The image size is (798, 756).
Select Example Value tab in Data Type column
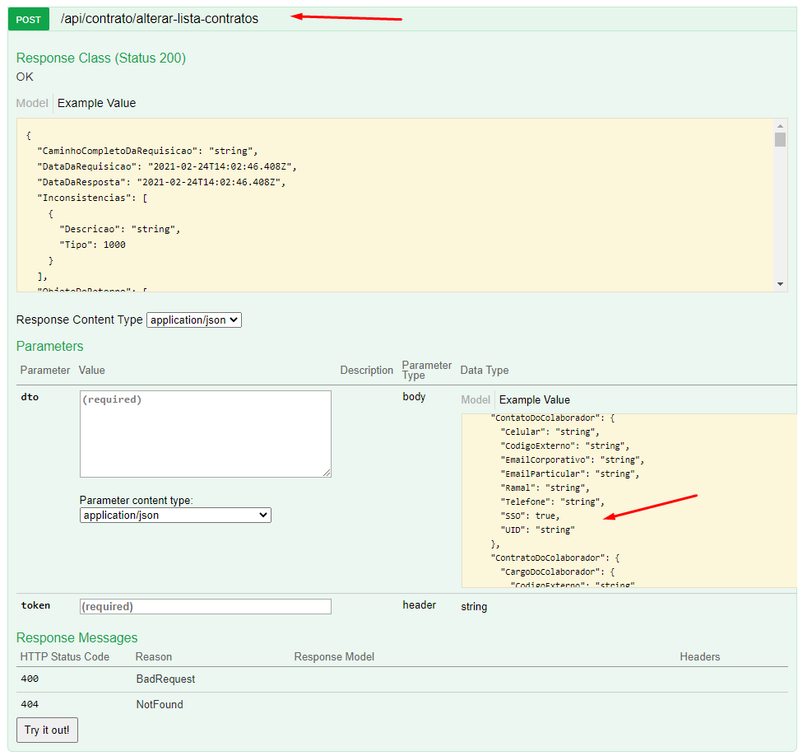(534, 399)
